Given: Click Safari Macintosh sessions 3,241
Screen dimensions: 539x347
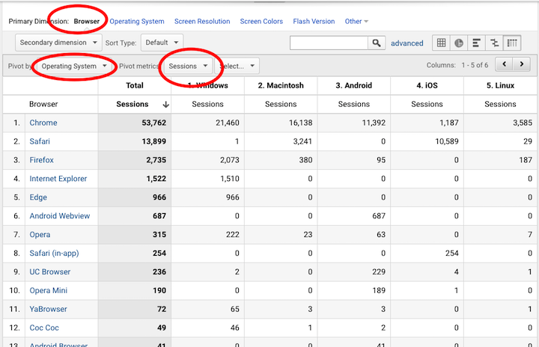Looking at the screenshot, I should (x=302, y=141).
